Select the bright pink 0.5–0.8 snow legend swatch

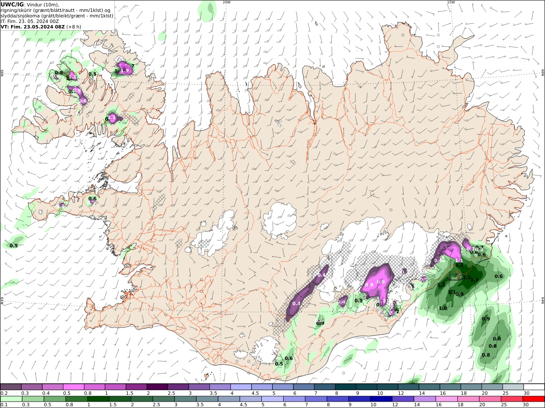tap(73, 387)
